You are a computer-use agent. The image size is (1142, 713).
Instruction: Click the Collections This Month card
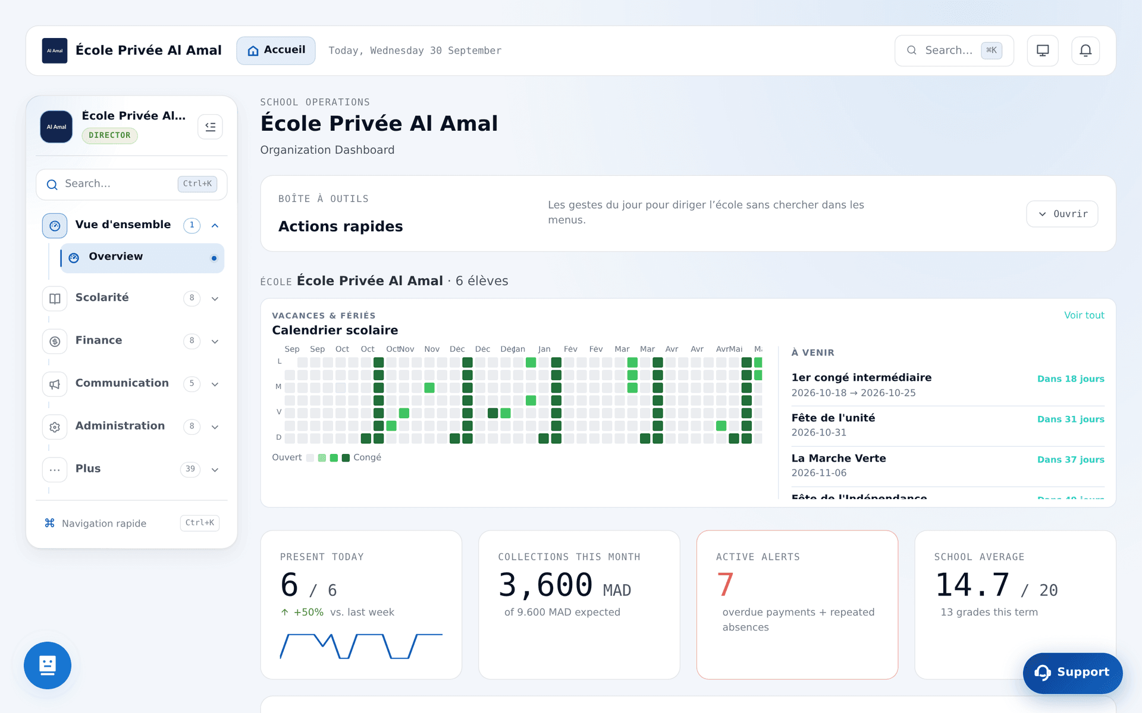(579, 605)
